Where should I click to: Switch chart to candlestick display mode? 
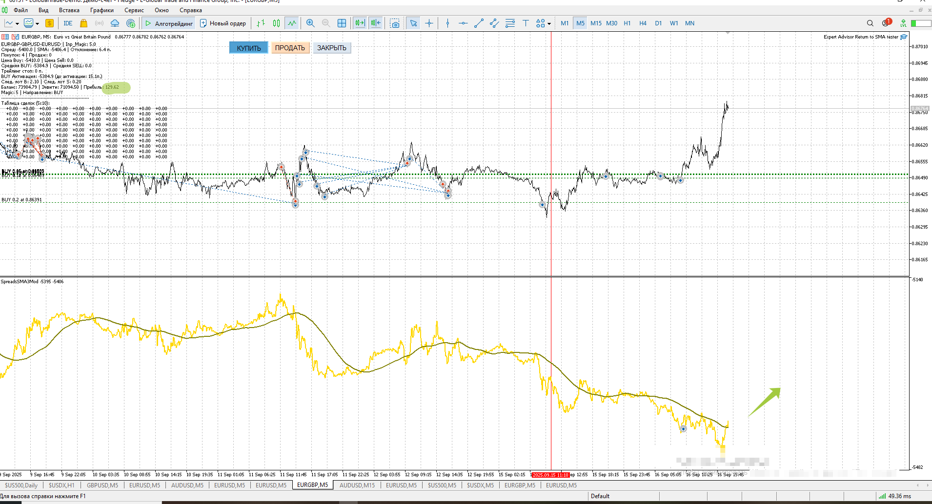[x=277, y=23]
